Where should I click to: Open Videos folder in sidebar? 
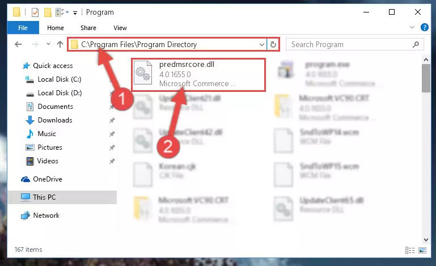pos(48,161)
